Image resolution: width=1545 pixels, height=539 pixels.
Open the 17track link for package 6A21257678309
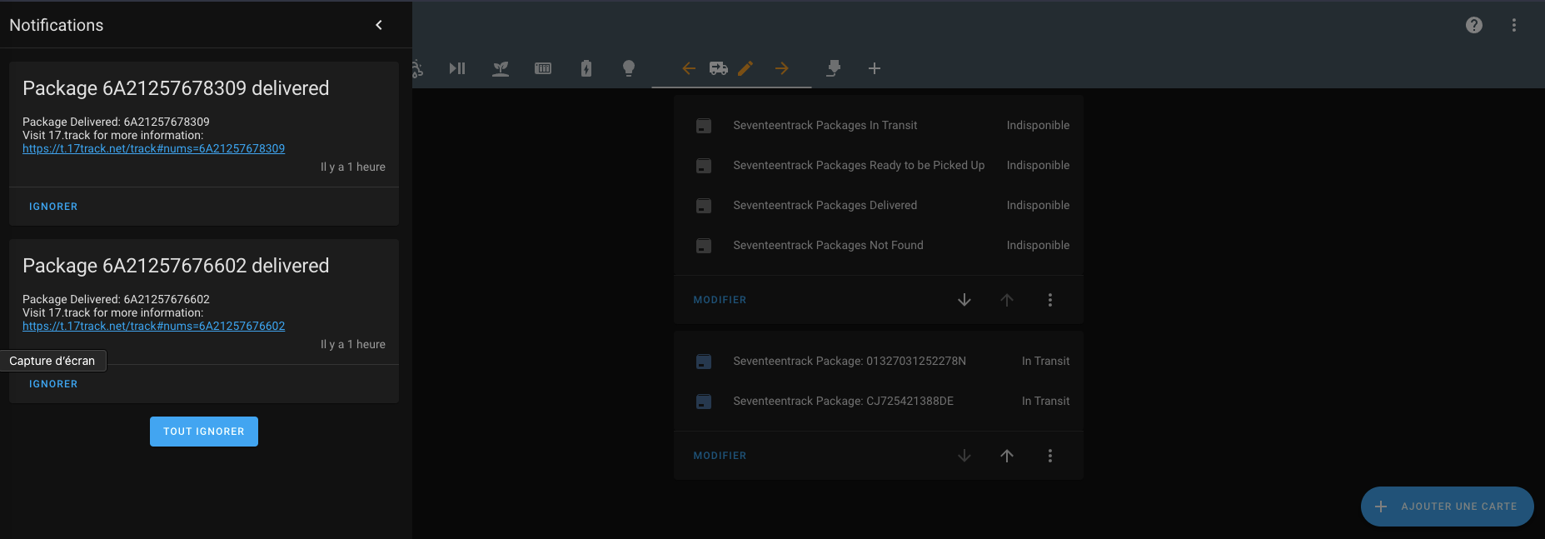tap(153, 148)
